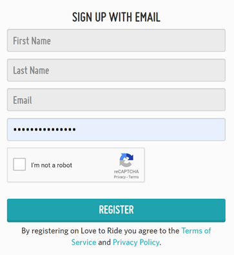Screen dimensions: 234x255
Task: Focus the Last Name input field
Action: [116, 70]
